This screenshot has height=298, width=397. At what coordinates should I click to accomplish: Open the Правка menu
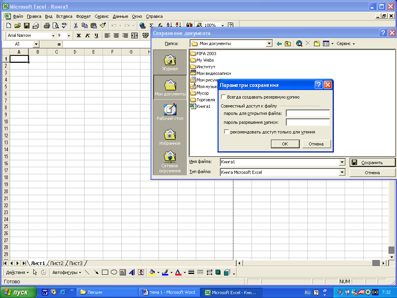tap(34, 16)
